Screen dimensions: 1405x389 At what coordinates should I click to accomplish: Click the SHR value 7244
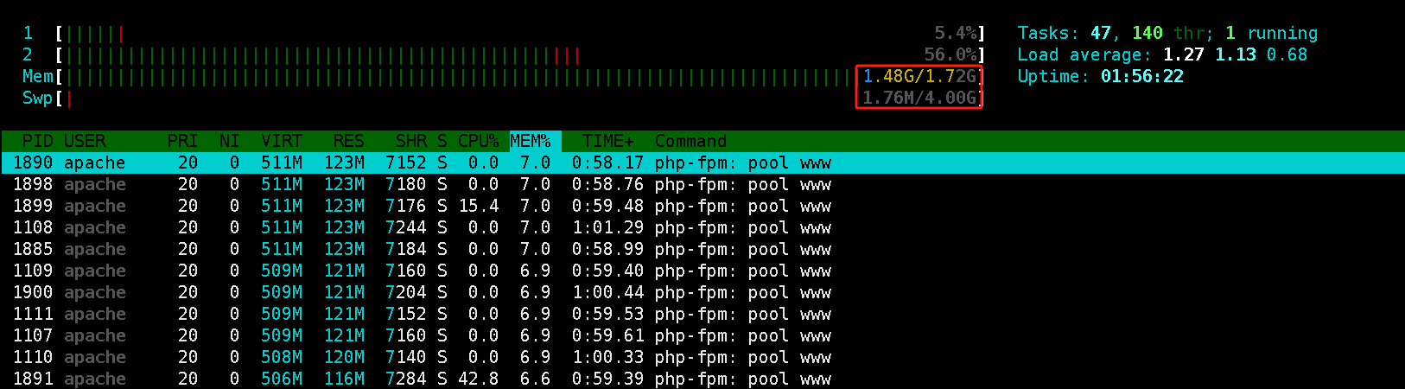point(406,227)
